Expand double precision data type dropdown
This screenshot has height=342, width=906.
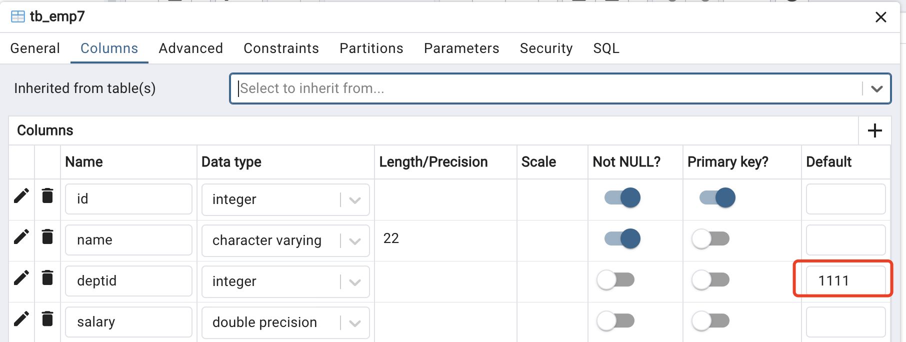point(355,323)
